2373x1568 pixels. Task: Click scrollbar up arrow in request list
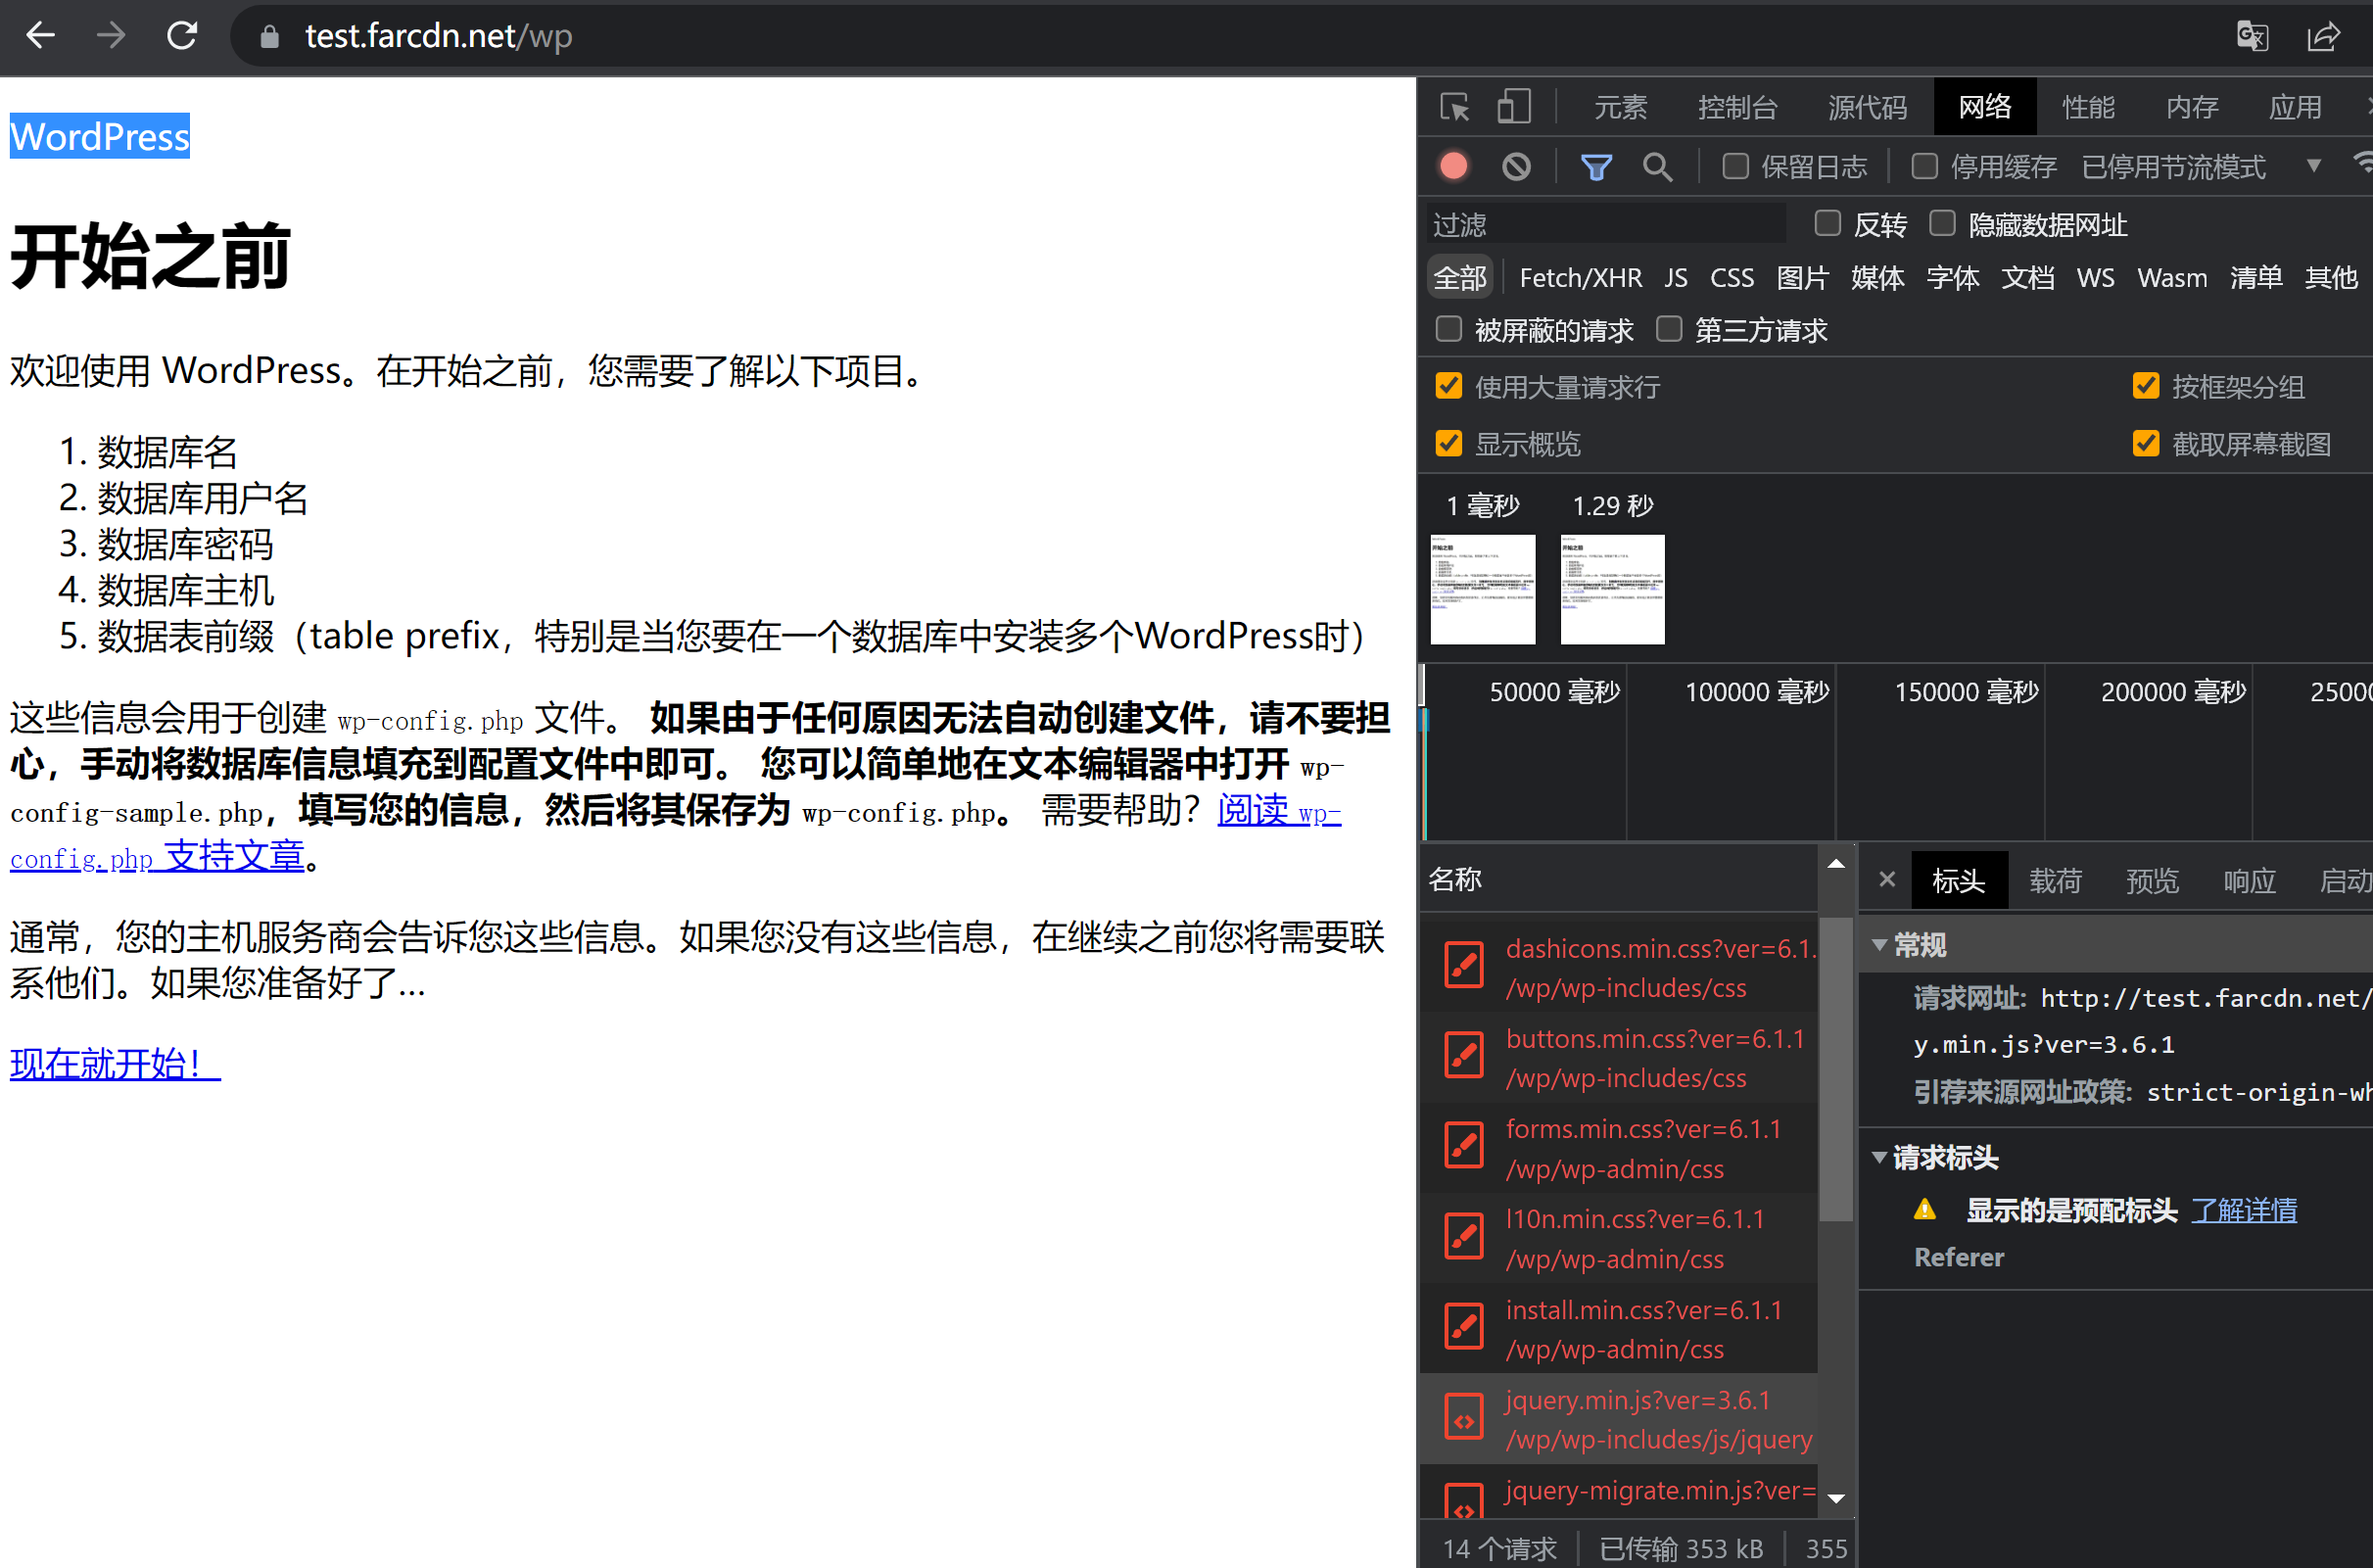(1835, 864)
